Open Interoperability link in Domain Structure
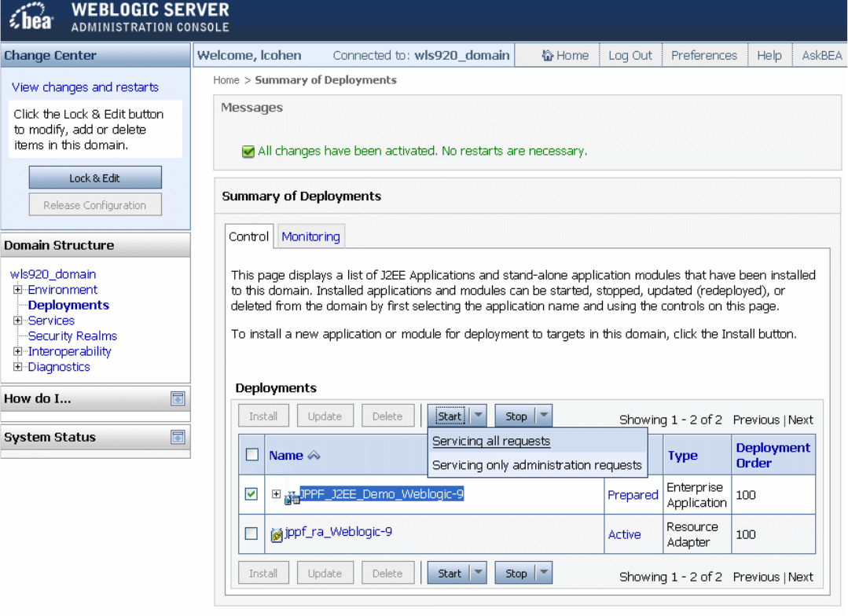848x616 pixels. (x=70, y=351)
